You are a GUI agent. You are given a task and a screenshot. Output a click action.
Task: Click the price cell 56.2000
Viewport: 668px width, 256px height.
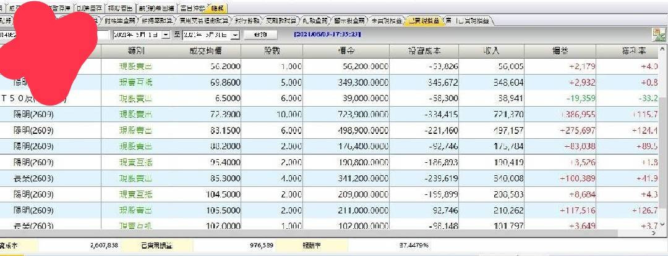tap(225, 67)
